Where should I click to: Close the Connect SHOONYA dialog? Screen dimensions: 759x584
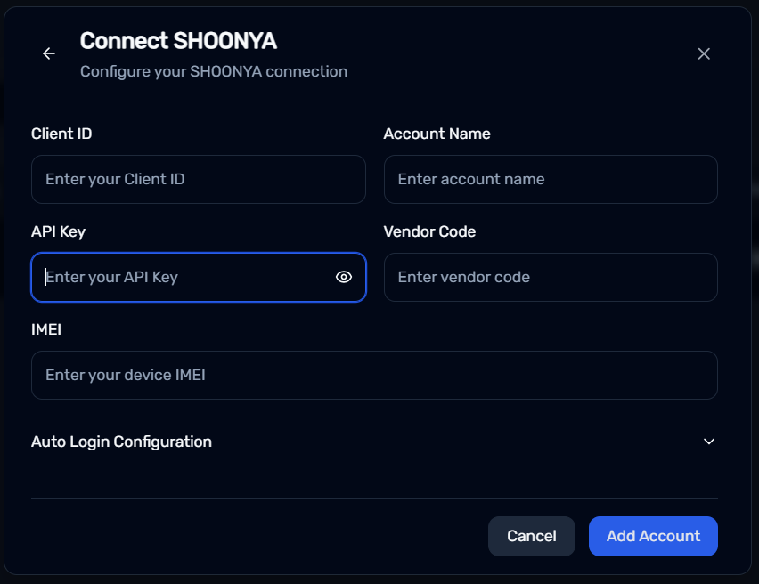pos(704,53)
